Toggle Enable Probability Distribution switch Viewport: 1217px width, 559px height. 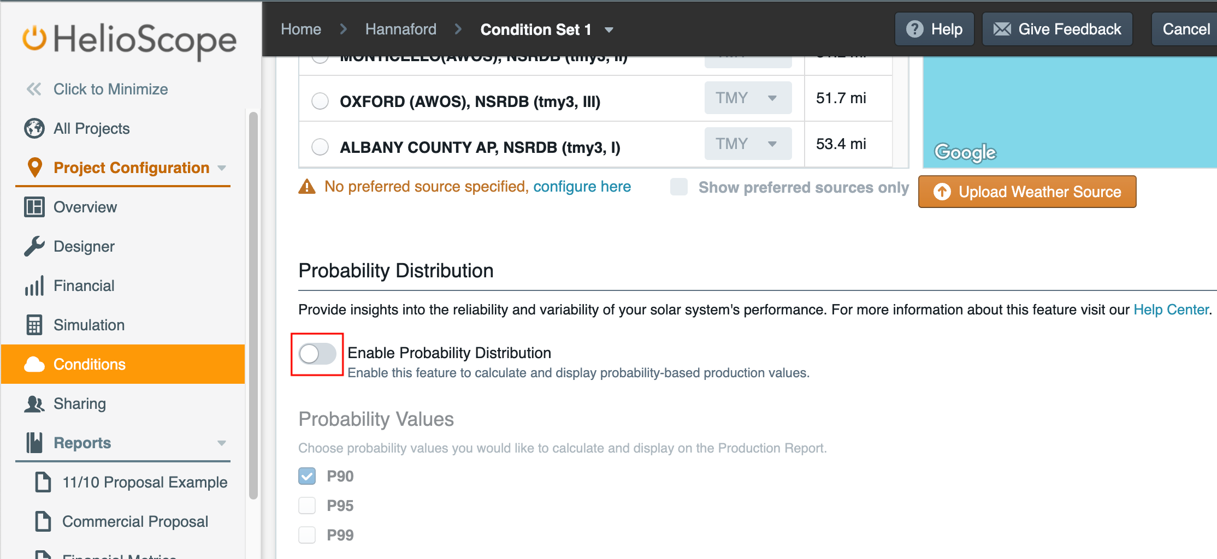pos(317,354)
